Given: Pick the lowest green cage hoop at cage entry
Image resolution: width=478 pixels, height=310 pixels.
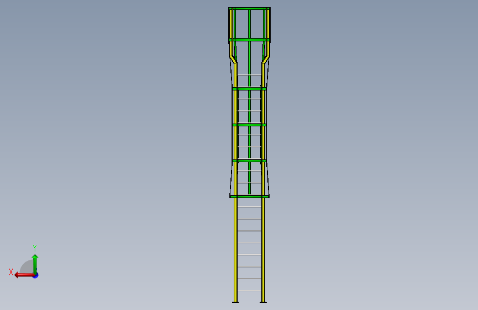Looking at the screenshot, I should point(249,196).
